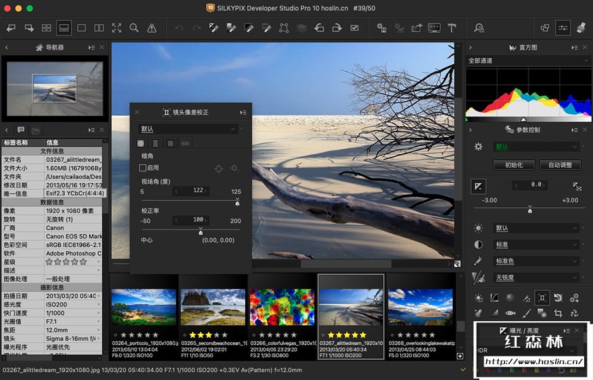Toggle the thumbnail-and-preview combined view mode
The width and height of the screenshot is (593, 380).
click(64, 28)
